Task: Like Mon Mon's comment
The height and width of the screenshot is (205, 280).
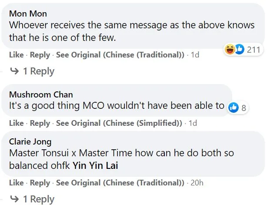Action: [16, 55]
